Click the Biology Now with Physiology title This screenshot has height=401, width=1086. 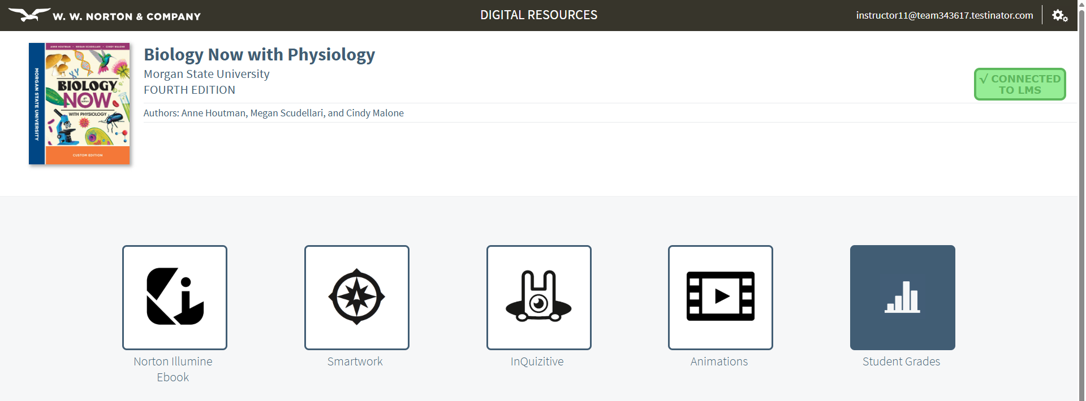point(259,55)
